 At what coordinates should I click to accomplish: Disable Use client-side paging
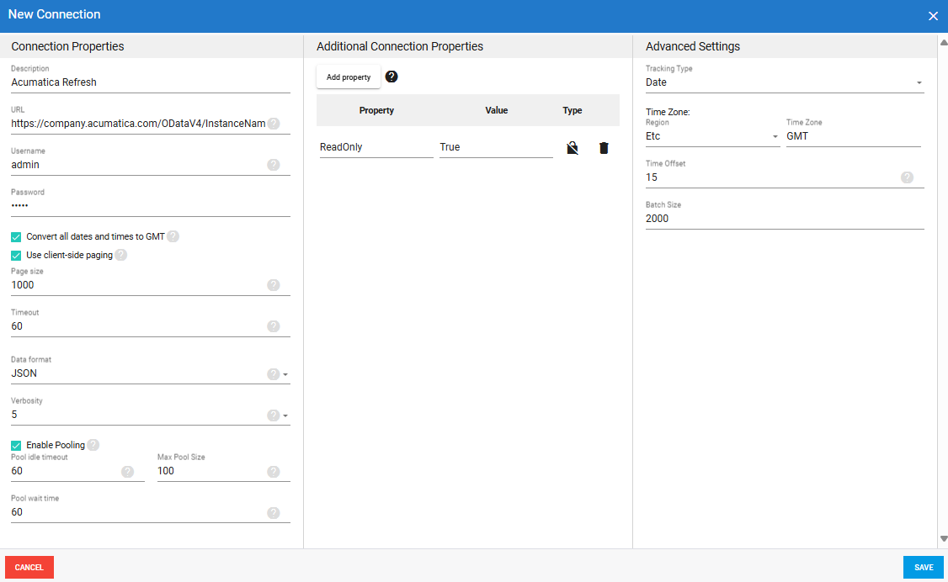[x=15, y=255]
